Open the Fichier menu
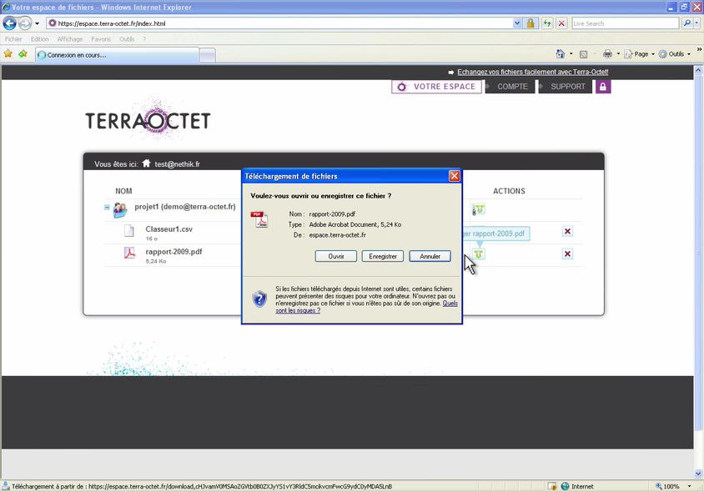The height and width of the screenshot is (492, 704). tap(13, 39)
